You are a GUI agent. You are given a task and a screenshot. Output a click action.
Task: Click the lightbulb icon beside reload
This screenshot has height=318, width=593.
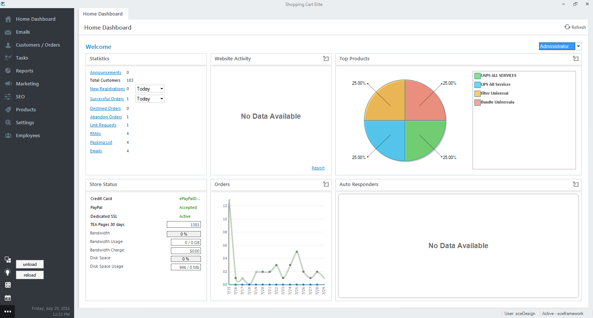(x=8, y=272)
